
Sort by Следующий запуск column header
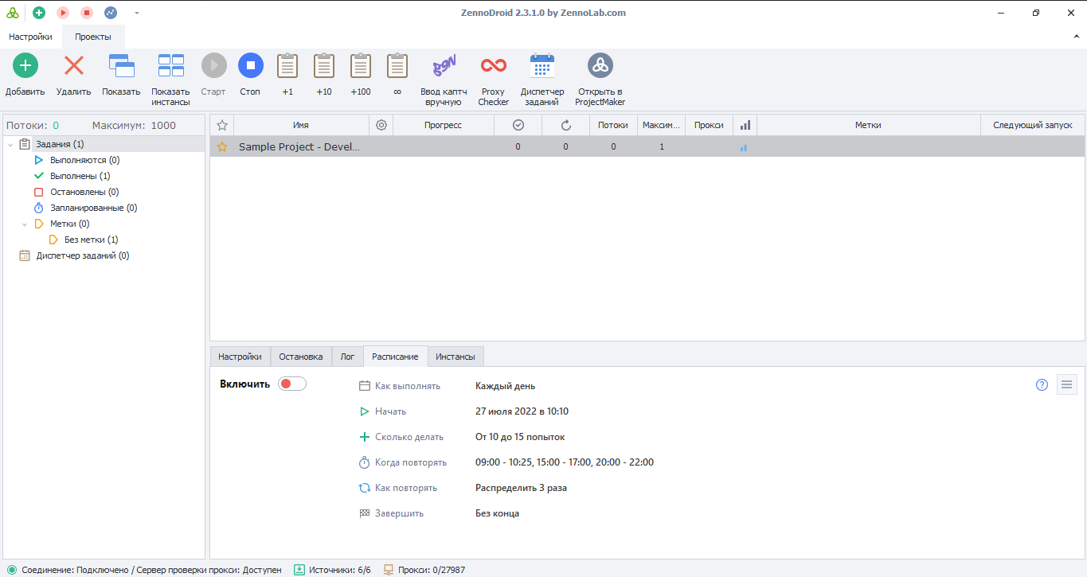tap(1032, 125)
